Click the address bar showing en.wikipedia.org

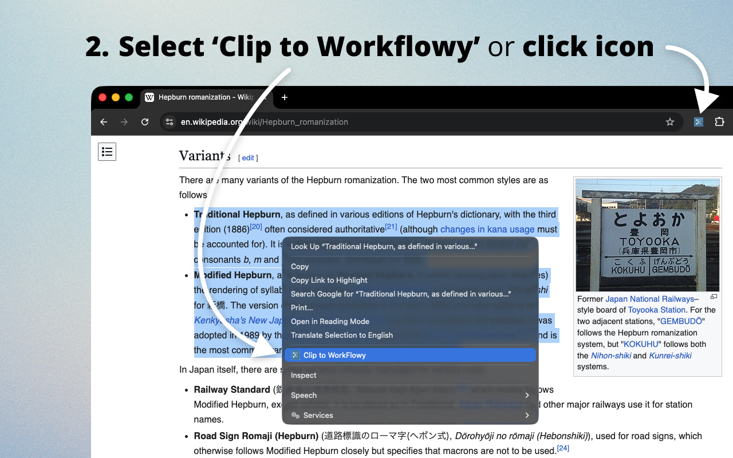click(265, 122)
